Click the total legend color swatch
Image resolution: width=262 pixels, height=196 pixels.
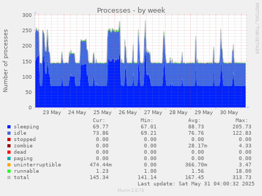(9, 178)
